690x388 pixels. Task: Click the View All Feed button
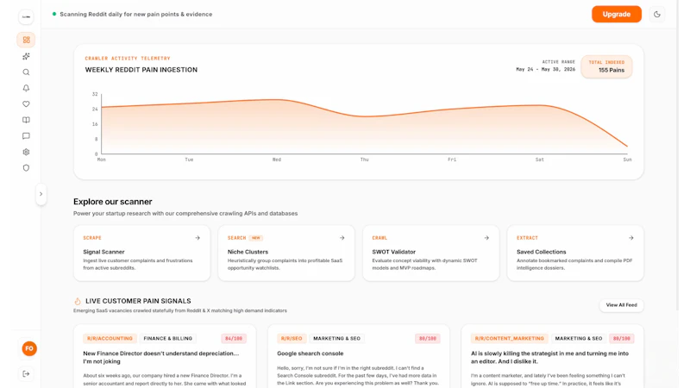[x=621, y=305]
